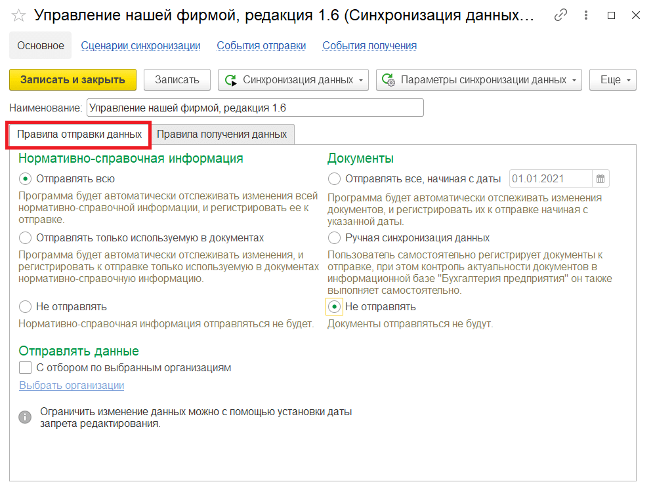
Task: Open the 'Еще' dropdown menu
Action: click(x=612, y=80)
